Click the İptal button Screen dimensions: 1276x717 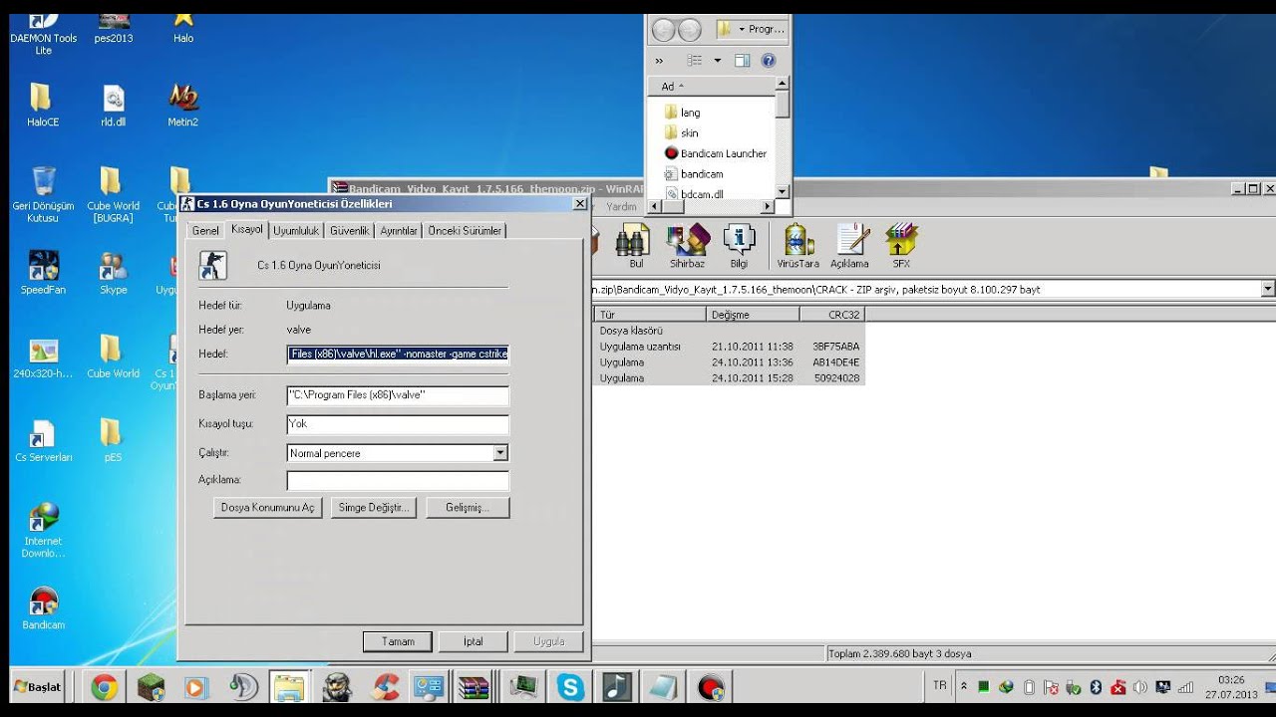pyautogui.click(x=473, y=641)
